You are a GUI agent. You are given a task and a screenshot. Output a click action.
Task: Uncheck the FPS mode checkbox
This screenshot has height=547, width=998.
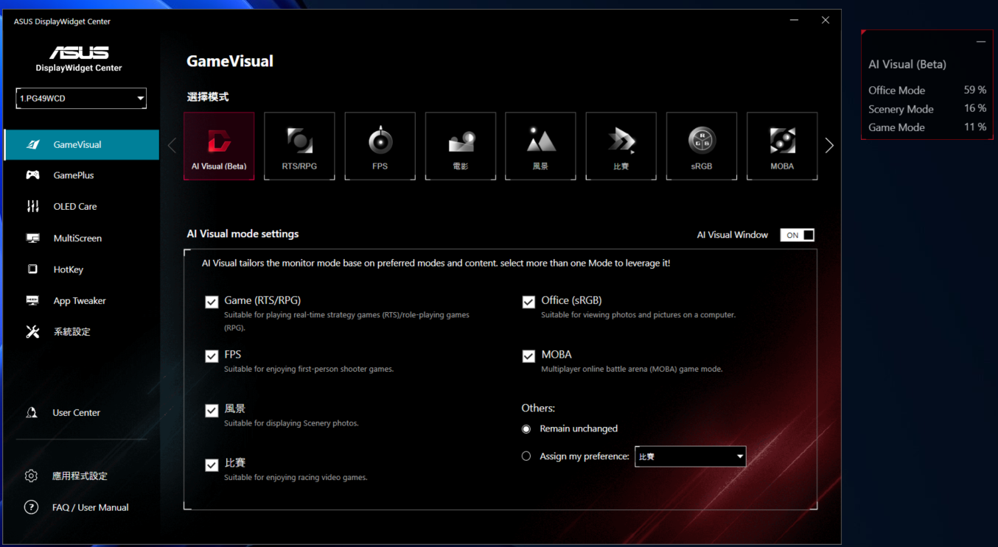point(212,356)
